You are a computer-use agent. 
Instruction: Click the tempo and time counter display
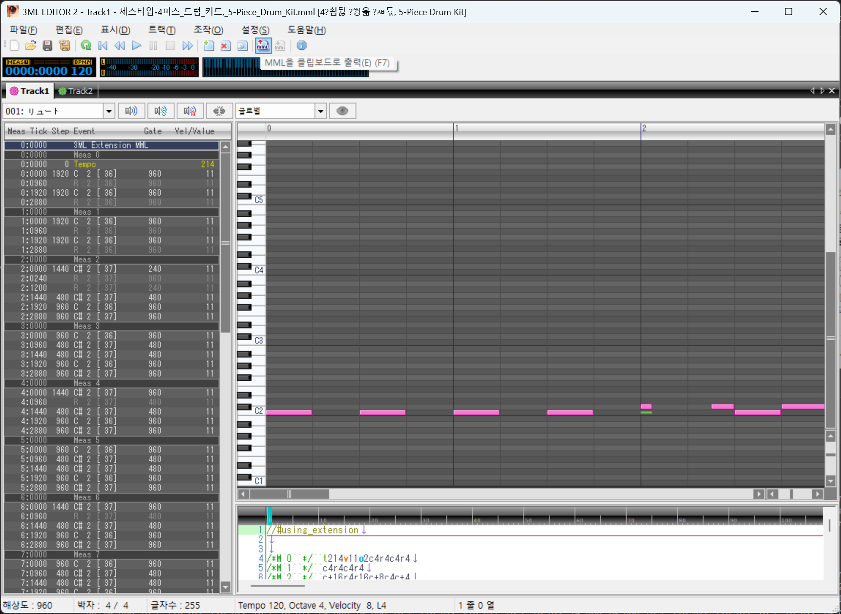pos(49,67)
